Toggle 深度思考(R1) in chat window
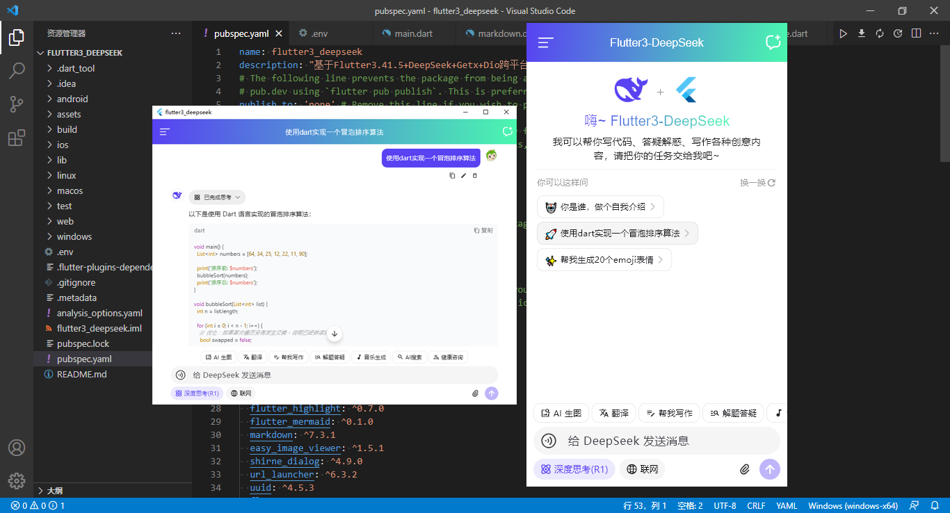Image resolution: width=950 pixels, height=513 pixels. pyautogui.click(x=197, y=393)
